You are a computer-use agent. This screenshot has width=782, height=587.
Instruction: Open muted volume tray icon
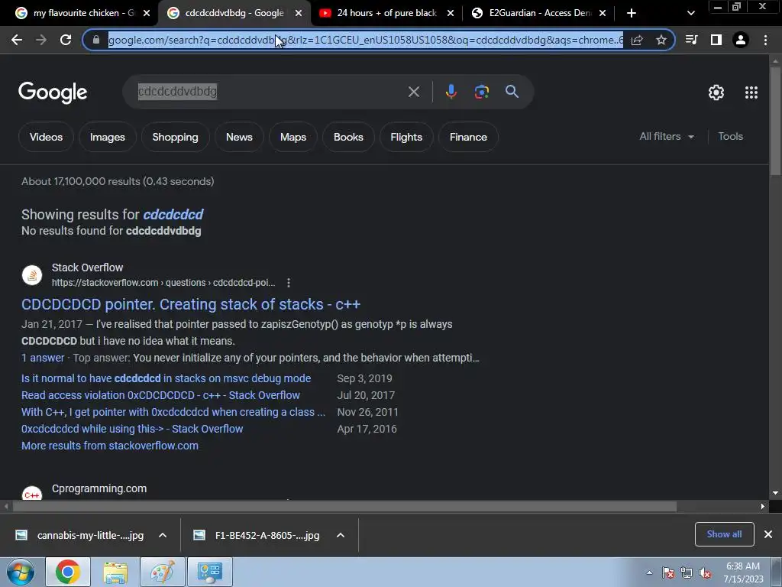tap(705, 572)
